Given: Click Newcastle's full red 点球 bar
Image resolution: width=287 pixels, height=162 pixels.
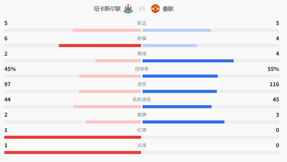Looking at the screenshot, I should tap(73, 153).
